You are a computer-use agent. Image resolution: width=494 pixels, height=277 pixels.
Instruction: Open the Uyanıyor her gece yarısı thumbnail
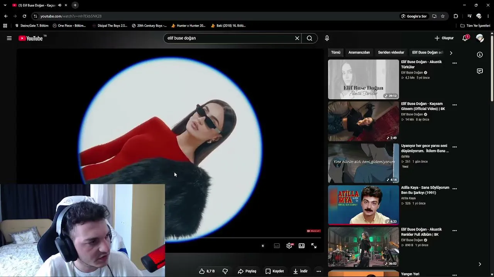coord(364,163)
